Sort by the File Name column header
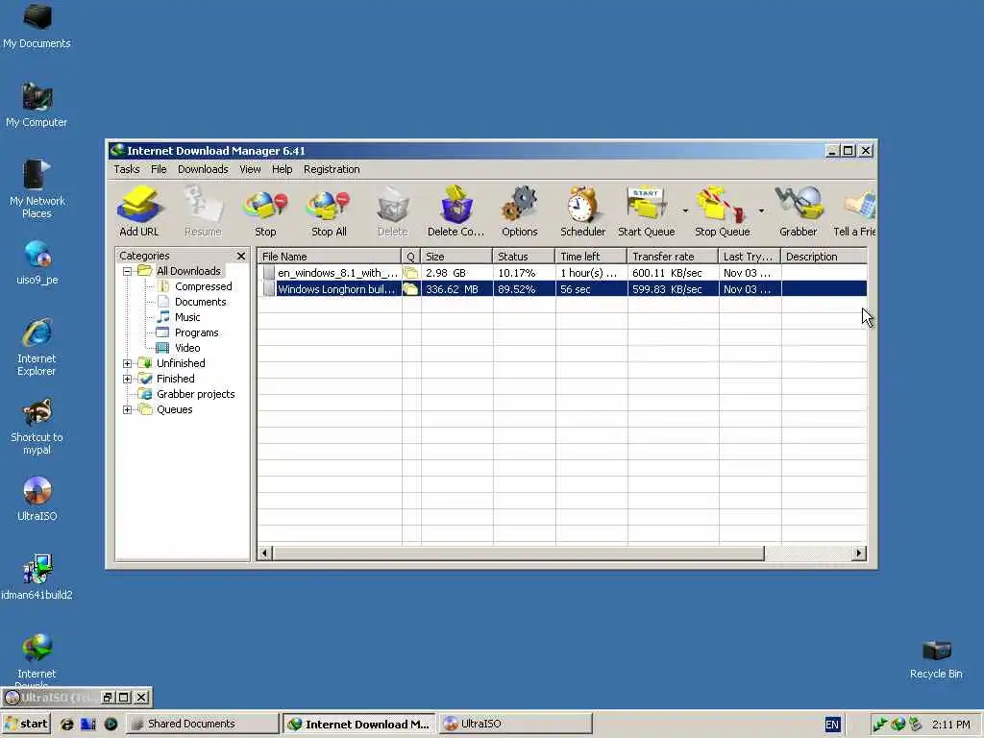Screen dimensions: 984x738 pyautogui.click(x=329, y=256)
